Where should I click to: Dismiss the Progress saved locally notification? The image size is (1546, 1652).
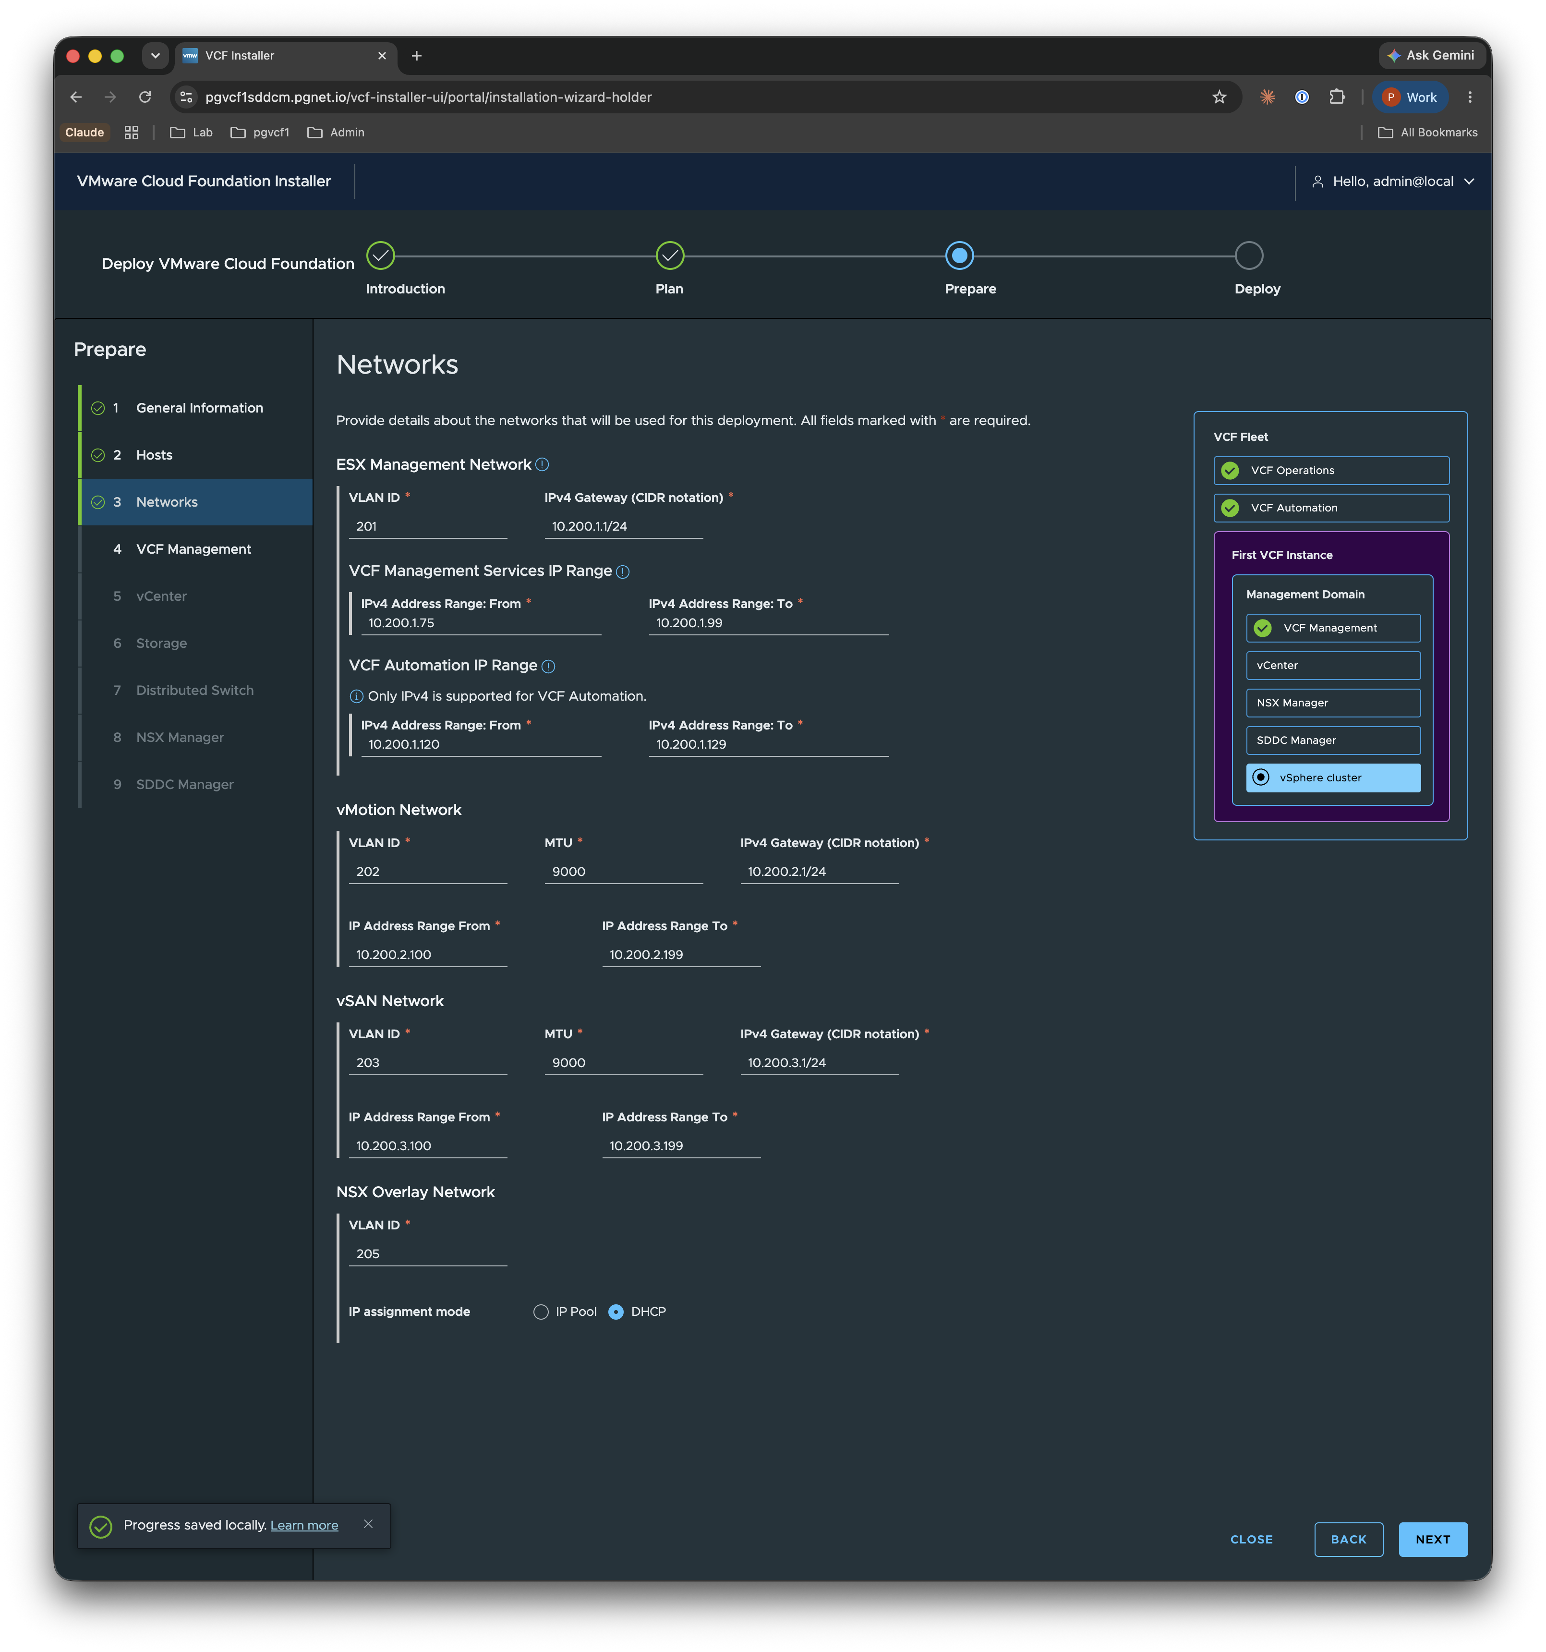pos(368,1524)
